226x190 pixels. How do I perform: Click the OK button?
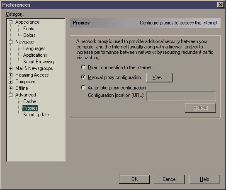coord(134,179)
